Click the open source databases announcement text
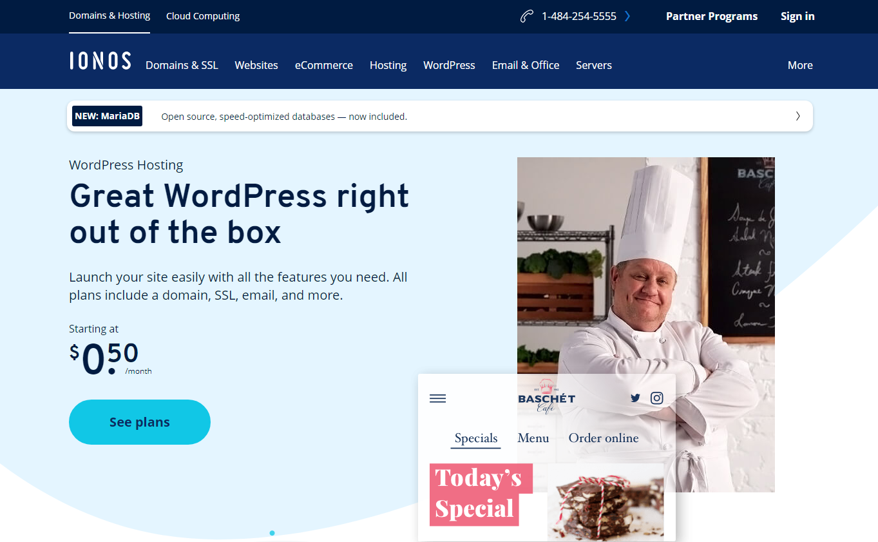The width and height of the screenshot is (878, 542). pyautogui.click(x=284, y=117)
